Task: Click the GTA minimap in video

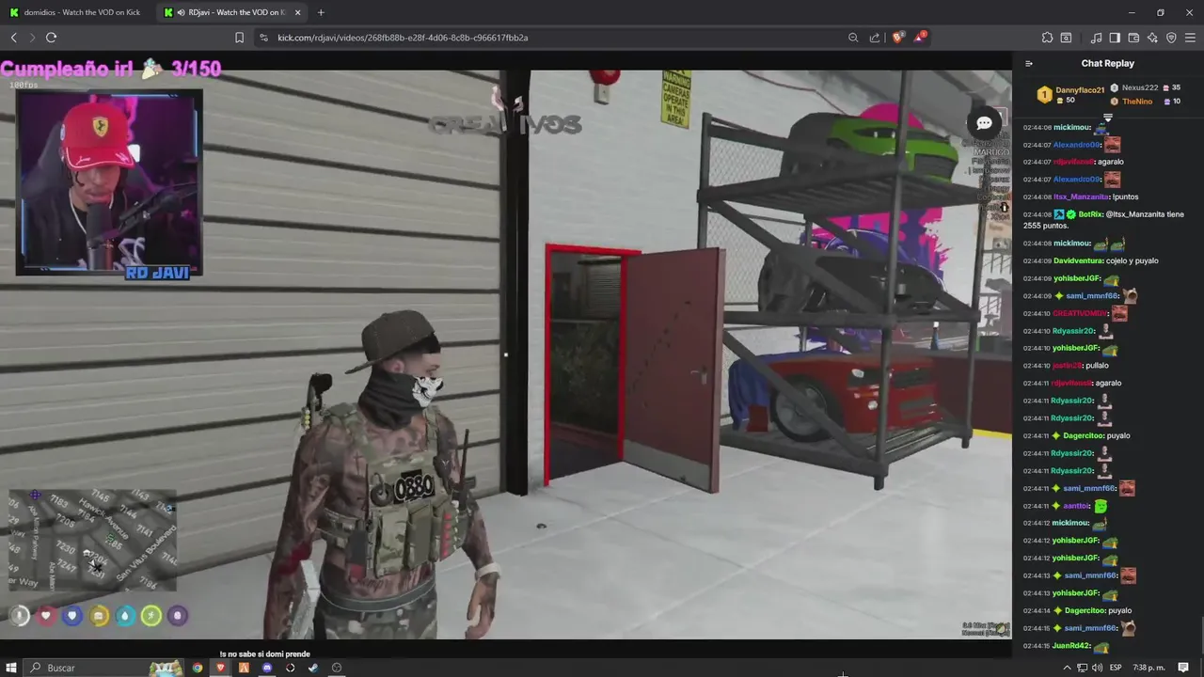Action: click(92, 540)
